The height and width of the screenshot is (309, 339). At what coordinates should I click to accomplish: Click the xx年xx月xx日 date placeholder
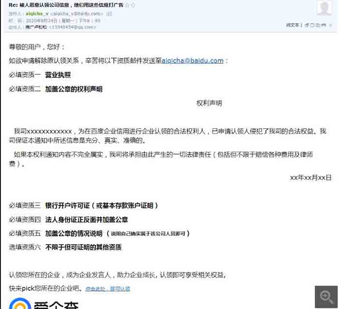pyautogui.click(x=311, y=178)
